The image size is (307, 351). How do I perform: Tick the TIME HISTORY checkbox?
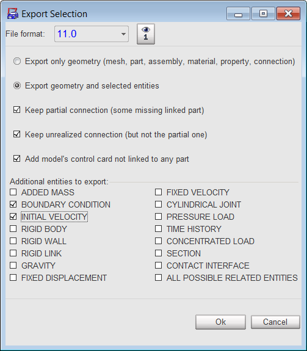159,228
